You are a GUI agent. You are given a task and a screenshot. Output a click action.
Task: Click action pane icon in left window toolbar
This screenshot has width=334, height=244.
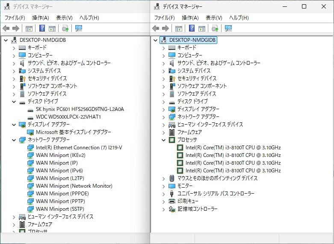(52, 29)
